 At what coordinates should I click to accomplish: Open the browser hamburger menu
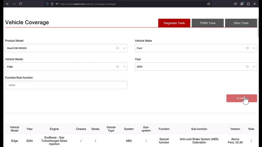tap(255, 4)
